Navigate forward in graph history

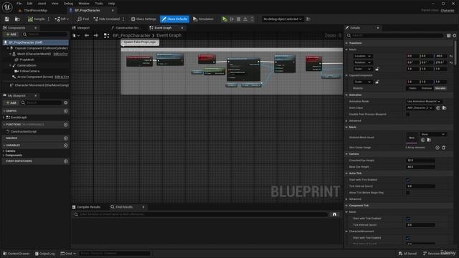point(95,35)
